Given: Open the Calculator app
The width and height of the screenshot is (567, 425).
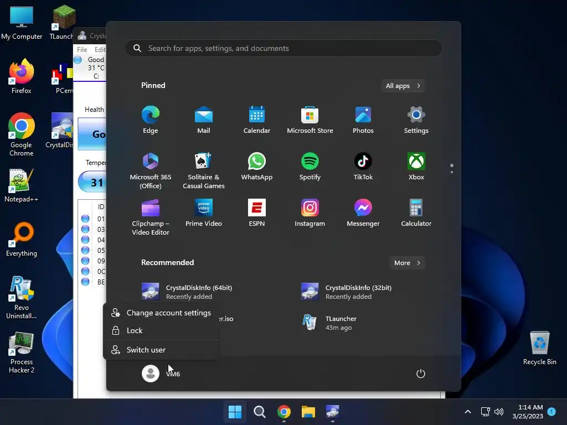Looking at the screenshot, I should click(x=416, y=213).
